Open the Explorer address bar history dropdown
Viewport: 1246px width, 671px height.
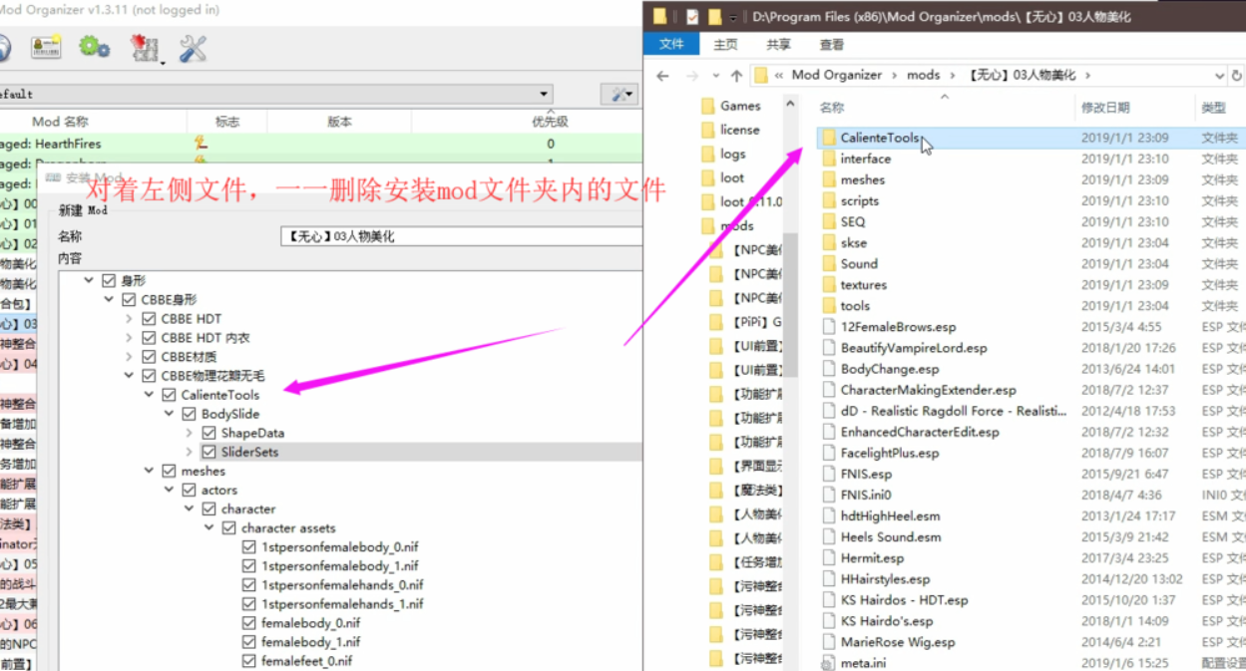pos(1219,75)
